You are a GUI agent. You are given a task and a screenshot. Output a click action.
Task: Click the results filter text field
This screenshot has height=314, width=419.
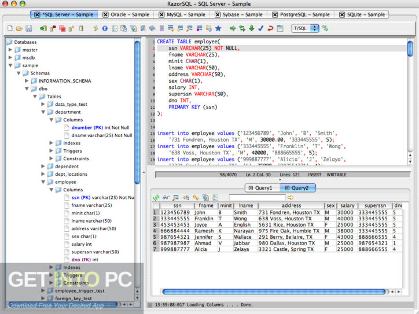pos(257,198)
